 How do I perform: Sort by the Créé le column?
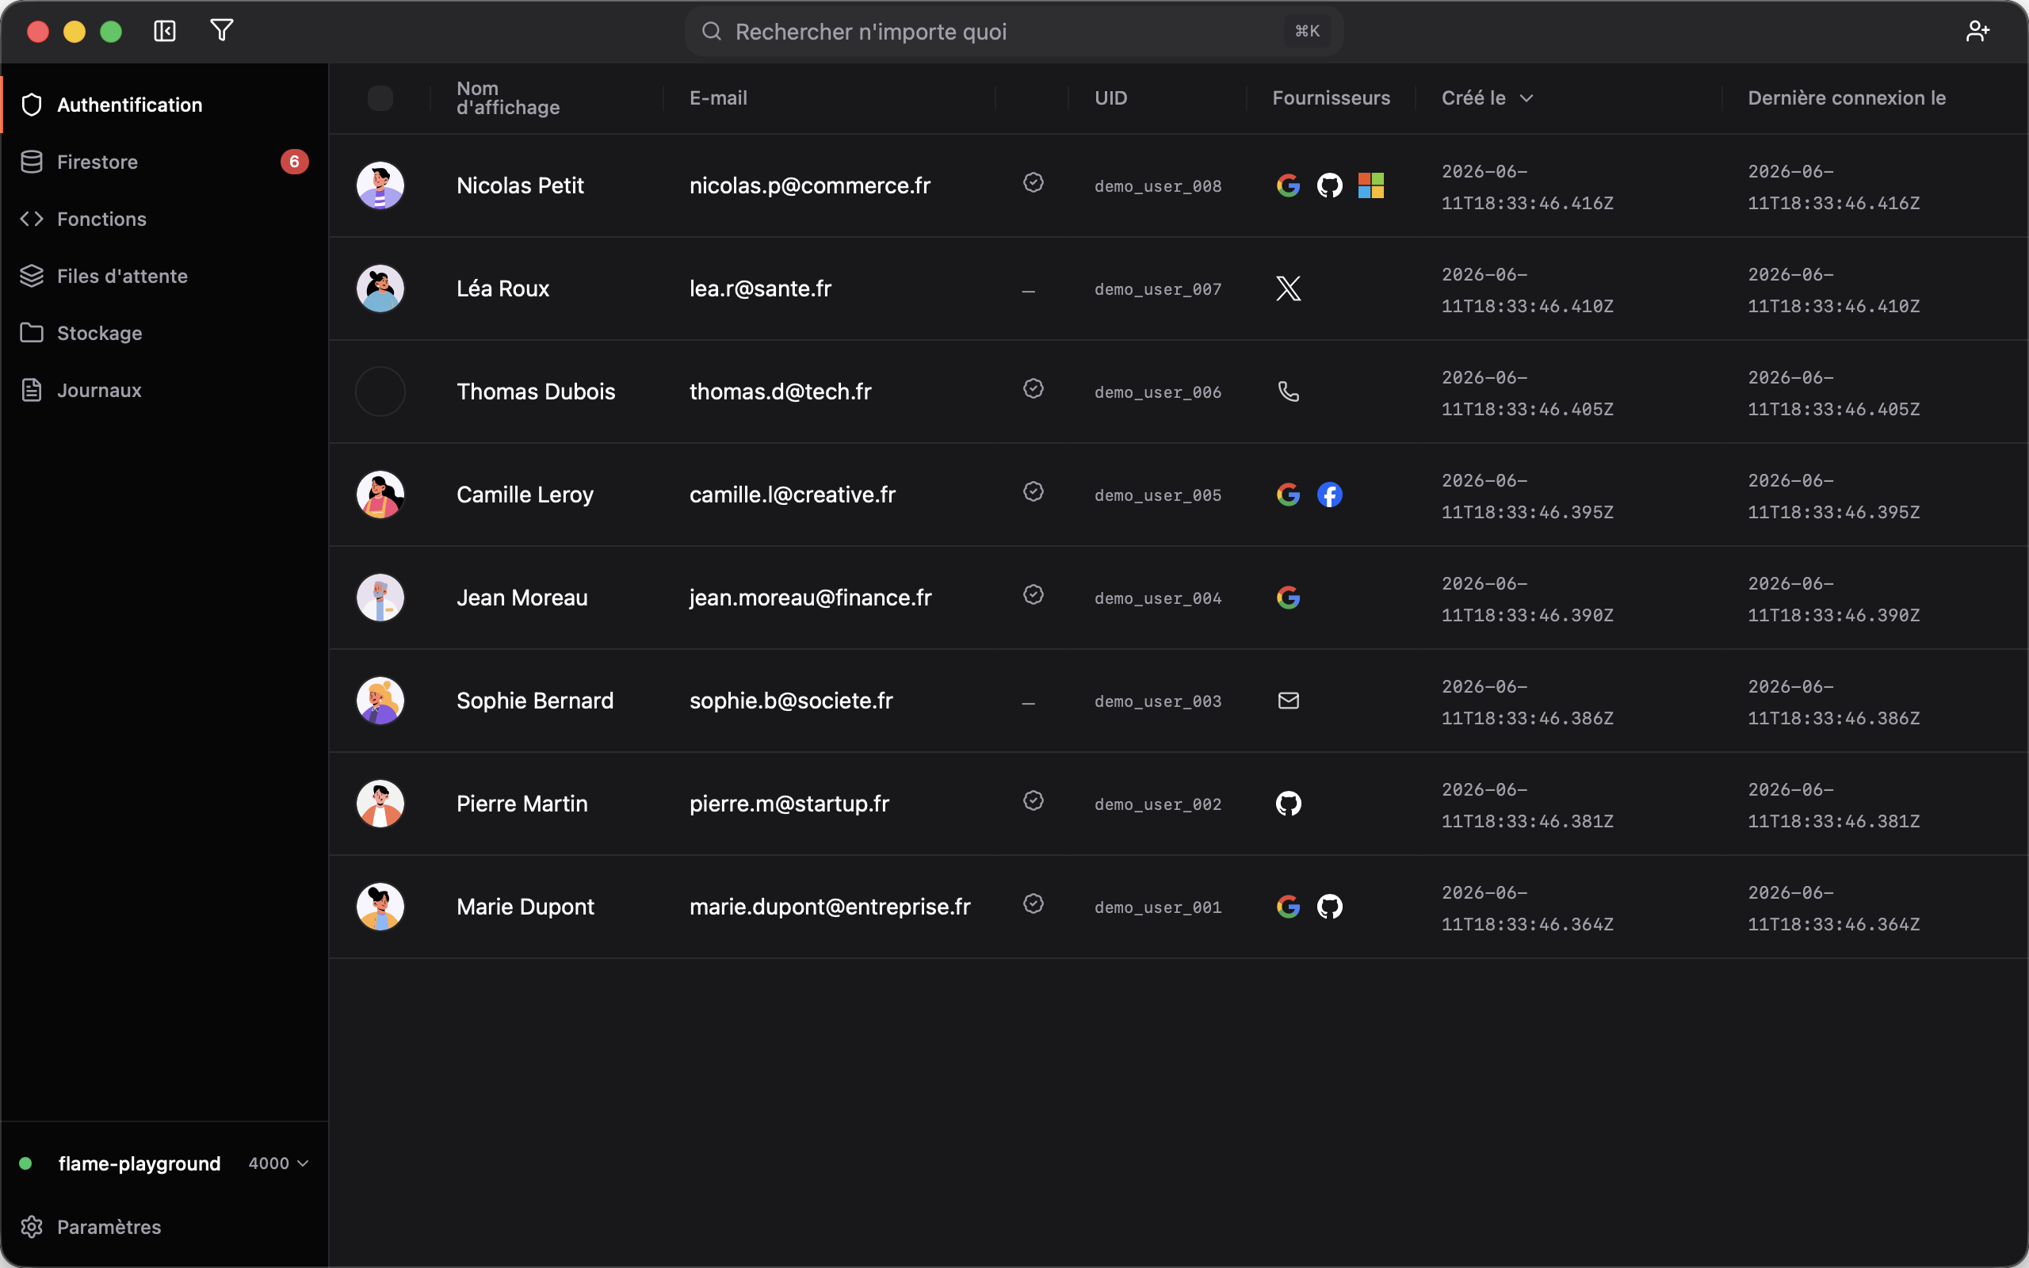1487,98
